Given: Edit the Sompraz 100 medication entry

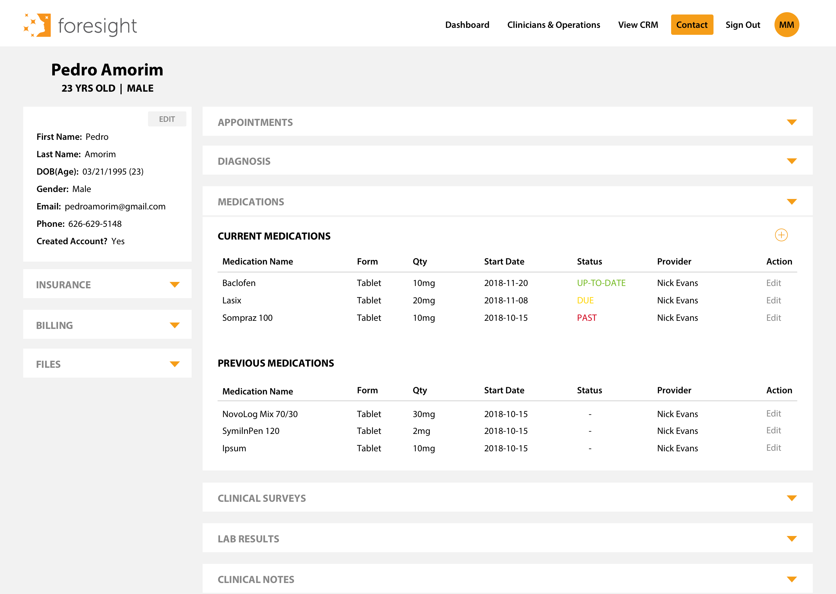Looking at the screenshot, I should (x=773, y=318).
